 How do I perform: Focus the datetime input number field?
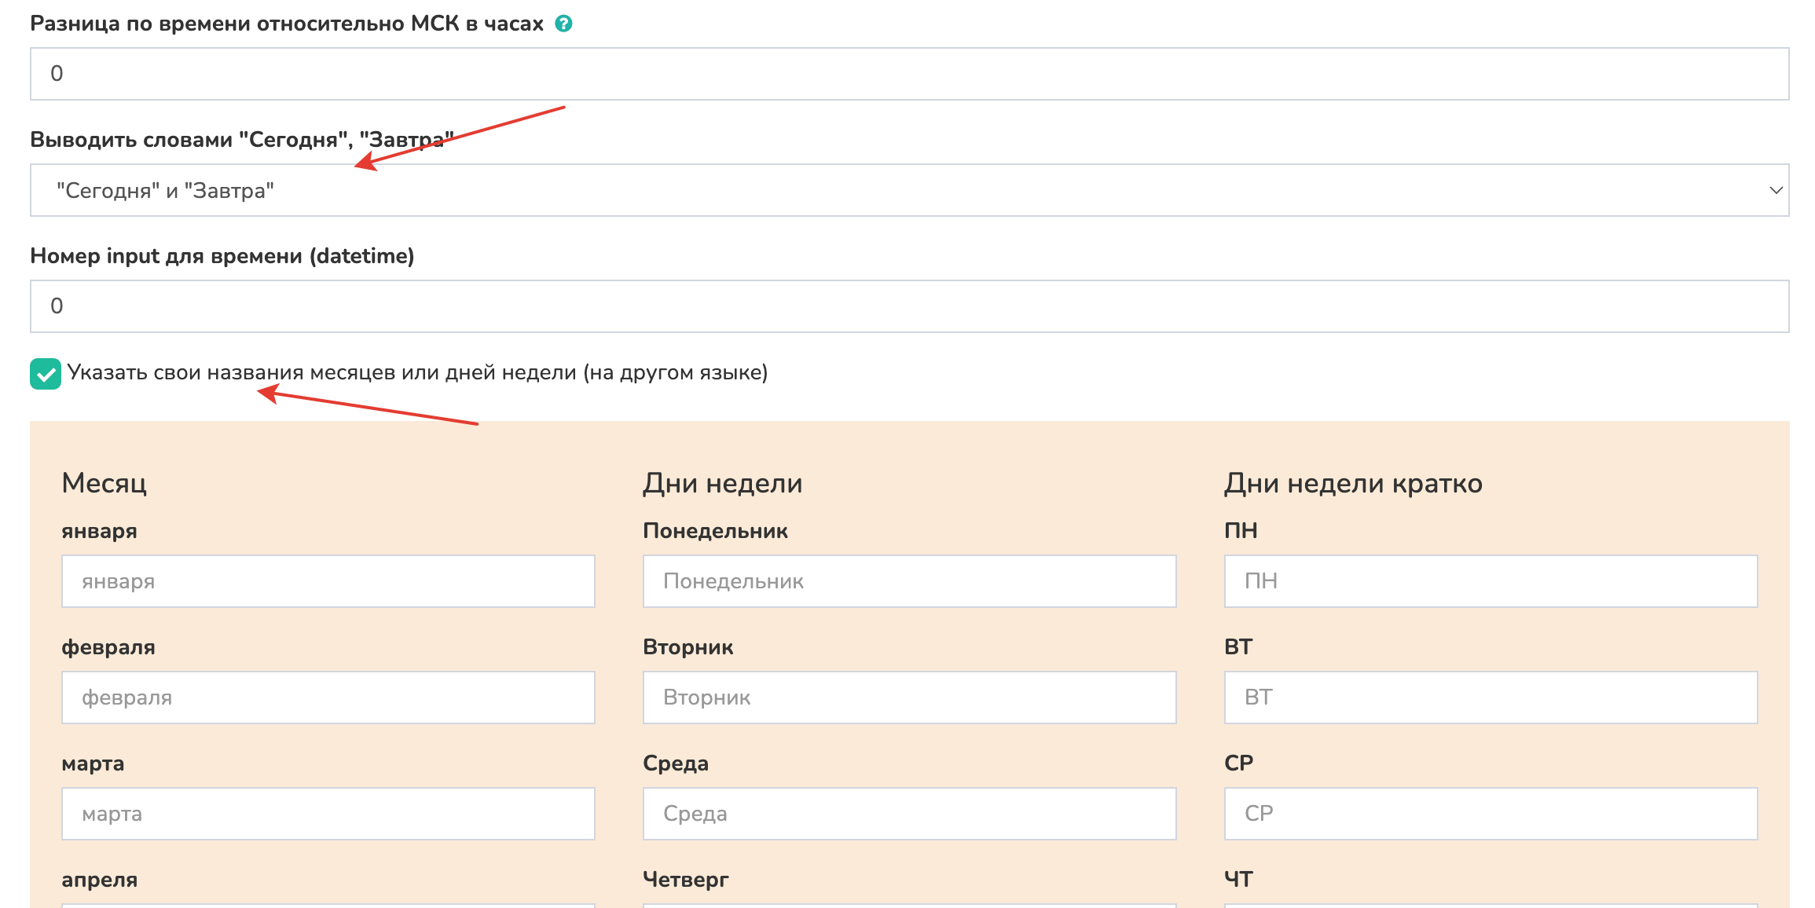pos(908,306)
